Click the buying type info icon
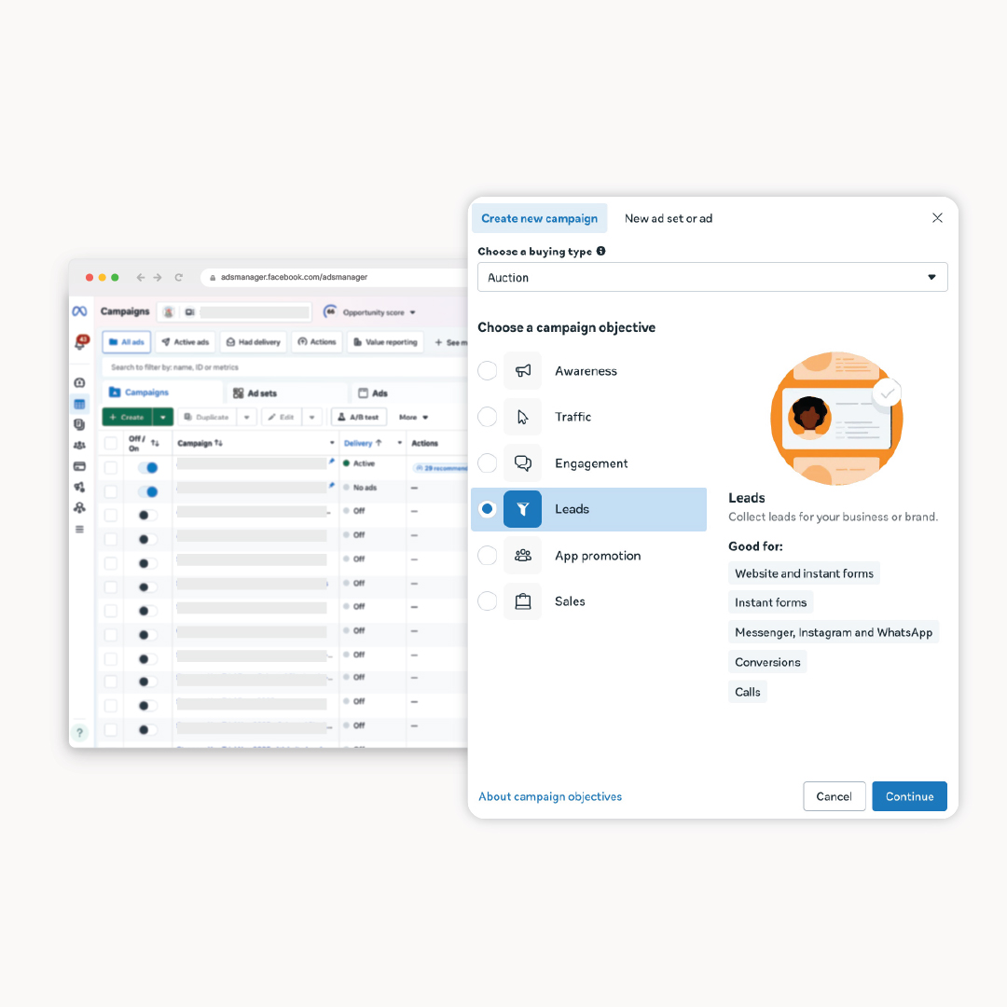This screenshot has width=1007, height=1007. point(600,251)
